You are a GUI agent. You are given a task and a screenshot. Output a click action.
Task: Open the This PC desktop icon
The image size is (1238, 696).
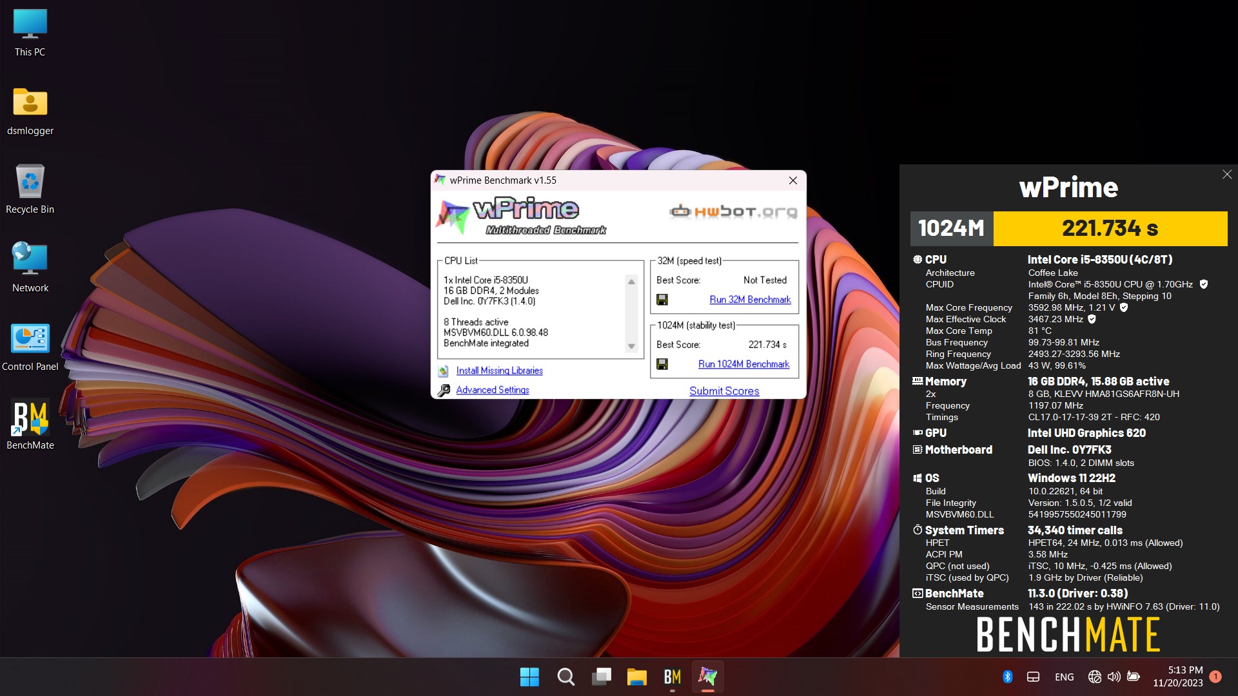click(x=30, y=34)
